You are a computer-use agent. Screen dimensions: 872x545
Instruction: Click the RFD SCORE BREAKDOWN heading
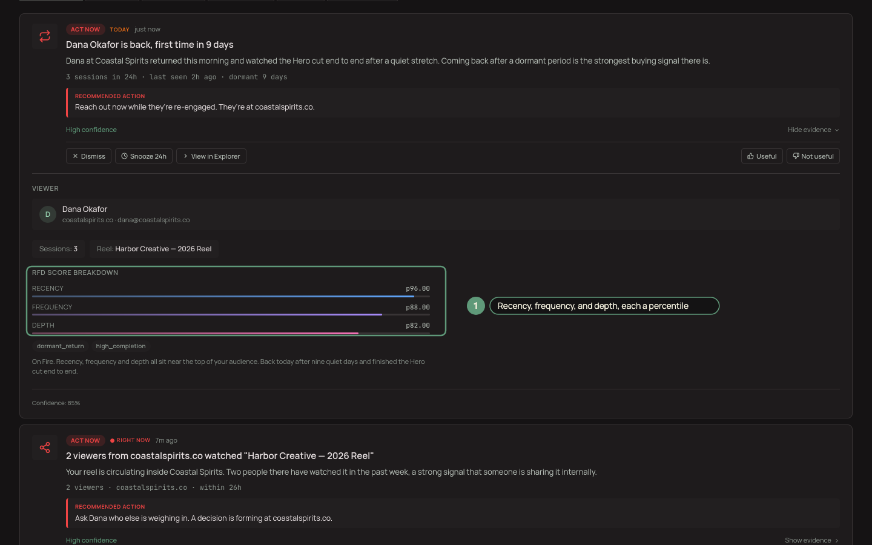pos(75,272)
